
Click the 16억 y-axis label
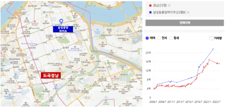(x=148, y=62)
